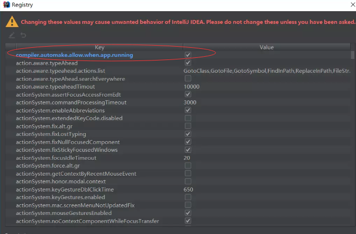Click the focusIdleTimeout value 20

click(186, 158)
